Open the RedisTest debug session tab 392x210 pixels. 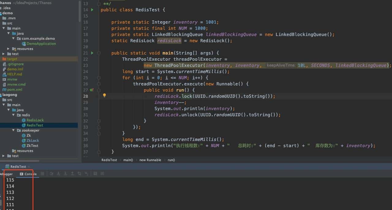[16, 167]
